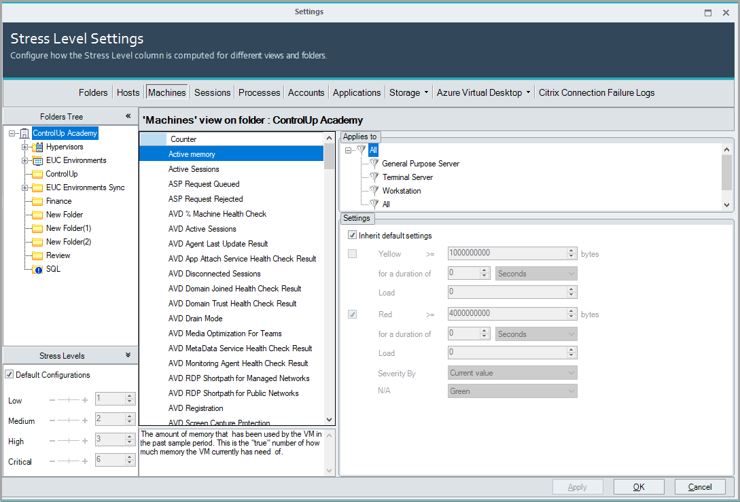
Task: Select the AVD Drain Mode counter
Action: (x=195, y=319)
